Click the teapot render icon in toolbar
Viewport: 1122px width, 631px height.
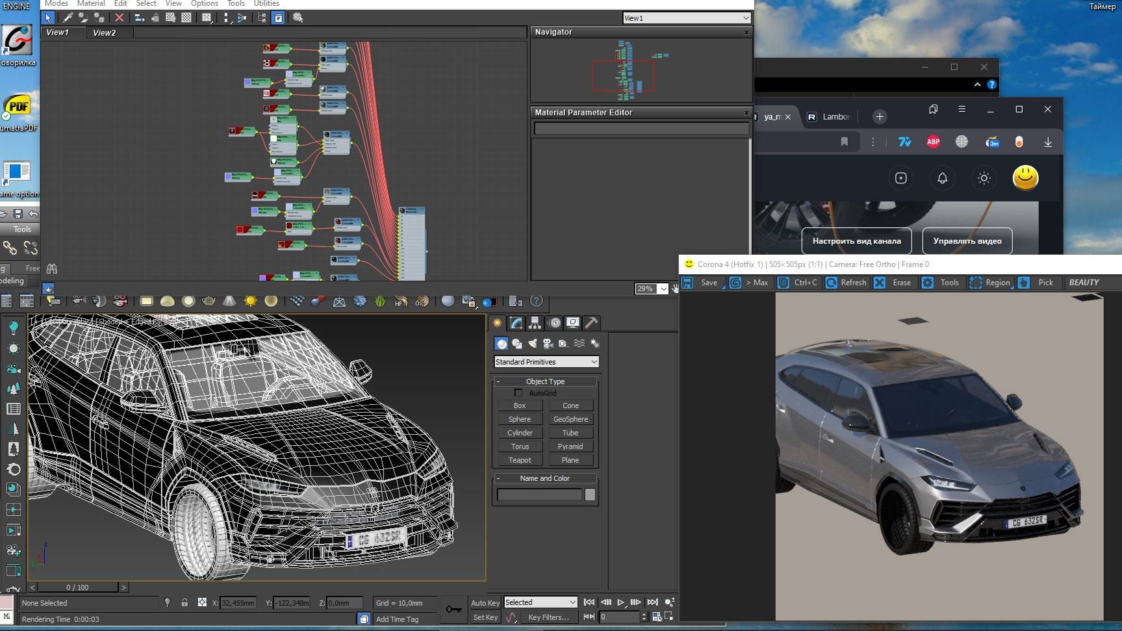click(209, 301)
